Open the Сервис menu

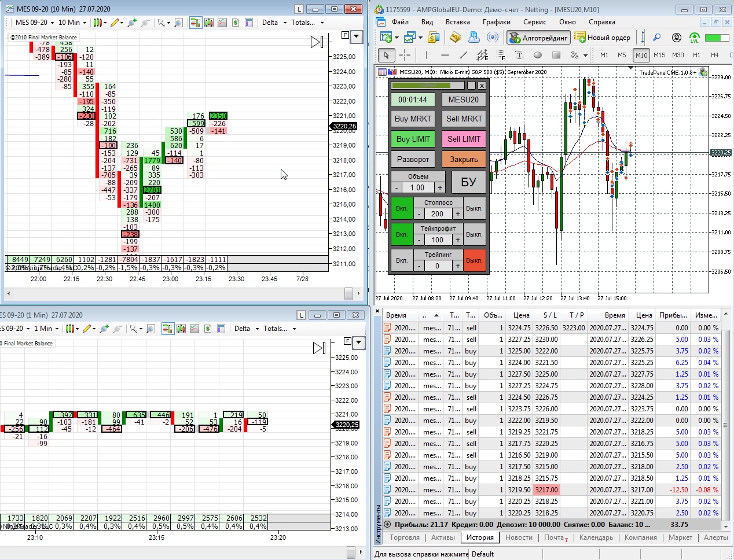(534, 22)
